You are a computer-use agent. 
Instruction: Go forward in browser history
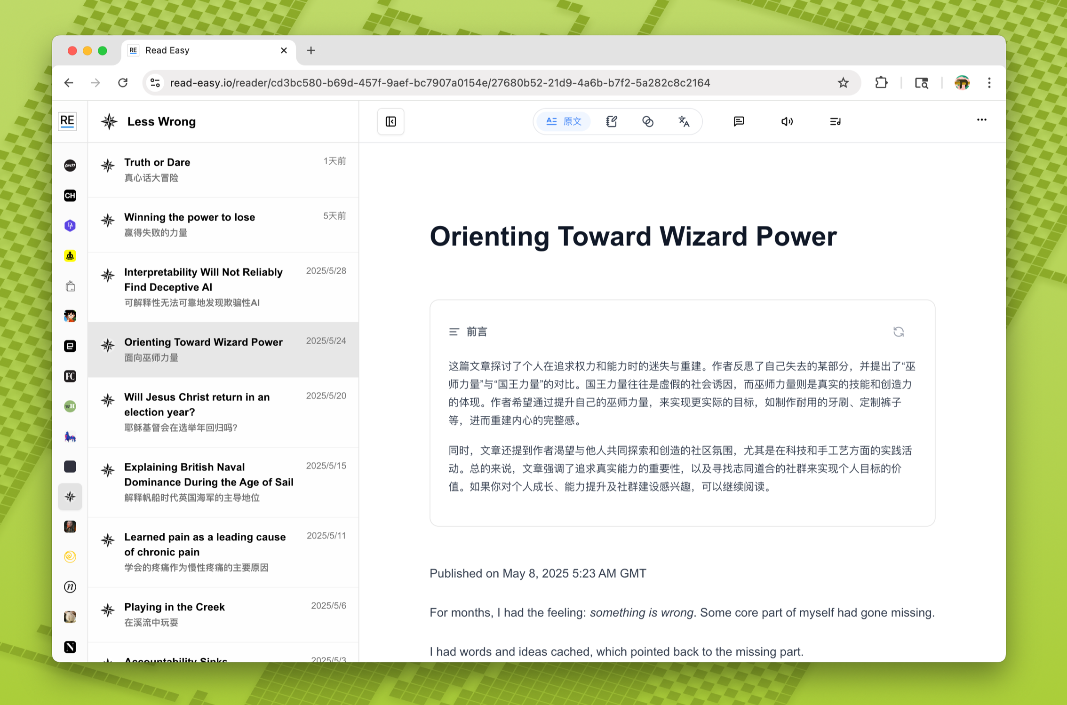[x=96, y=83]
